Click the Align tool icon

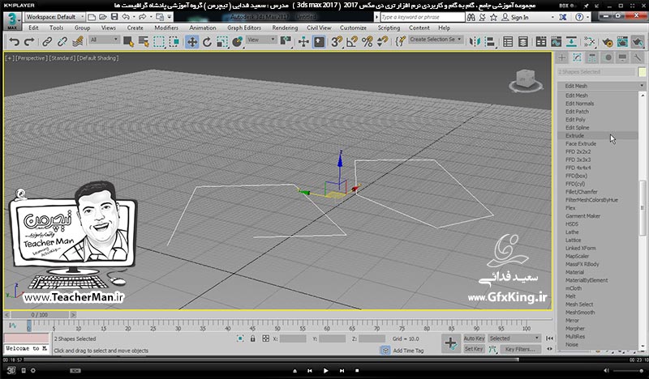(x=490, y=41)
